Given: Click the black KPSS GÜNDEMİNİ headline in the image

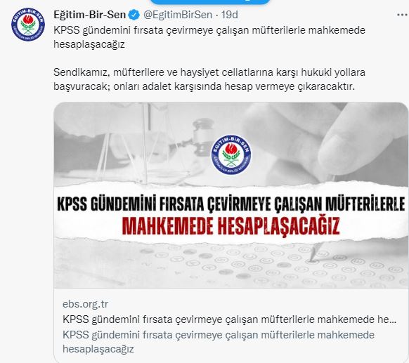Looking at the screenshot, I should tap(231, 204).
